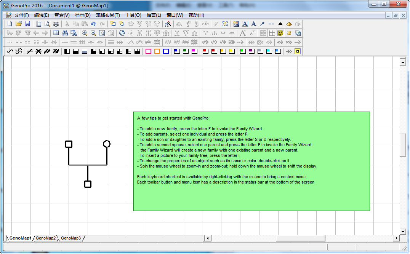Save the document using the floppy disk icon
Screen dimensions: 410x254
27,24
